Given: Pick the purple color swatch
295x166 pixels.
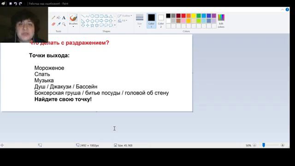Looking at the screenshot, I should click(214, 16).
